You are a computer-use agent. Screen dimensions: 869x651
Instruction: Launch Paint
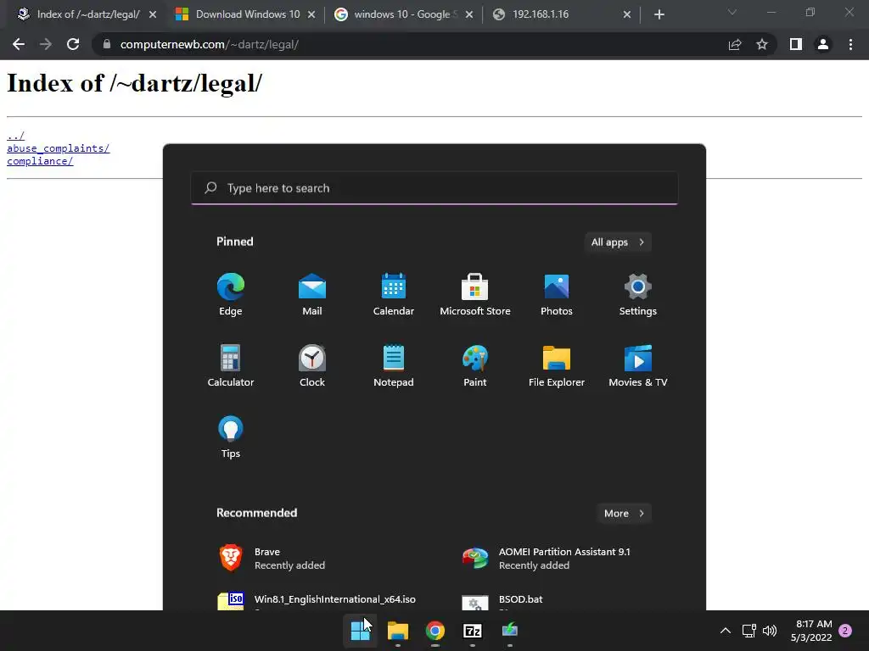click(x=475, y=366)
